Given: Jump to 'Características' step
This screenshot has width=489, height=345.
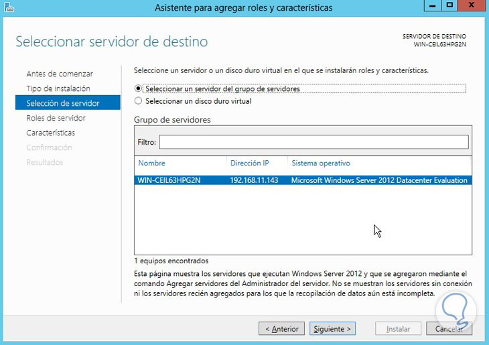Looking at the screenshot, I should [50, 133].
